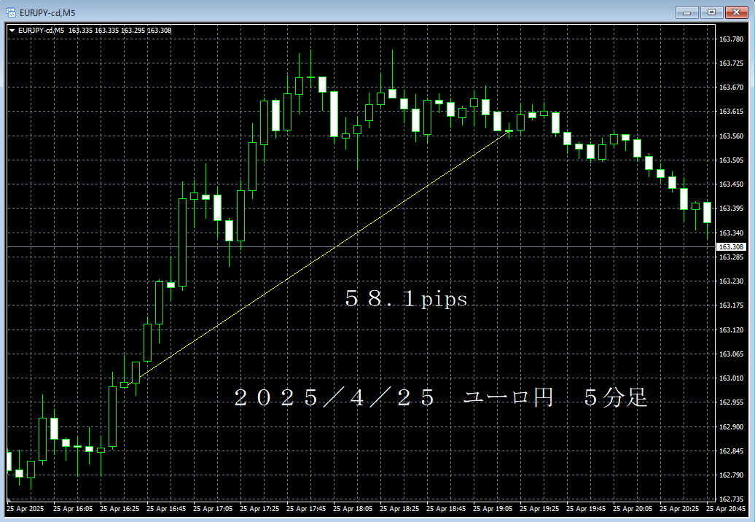The height and width of the screenshot is (522, 755).
Task: Click the 25 Apr 20:45 time label
Action: [x=726, y=509]
